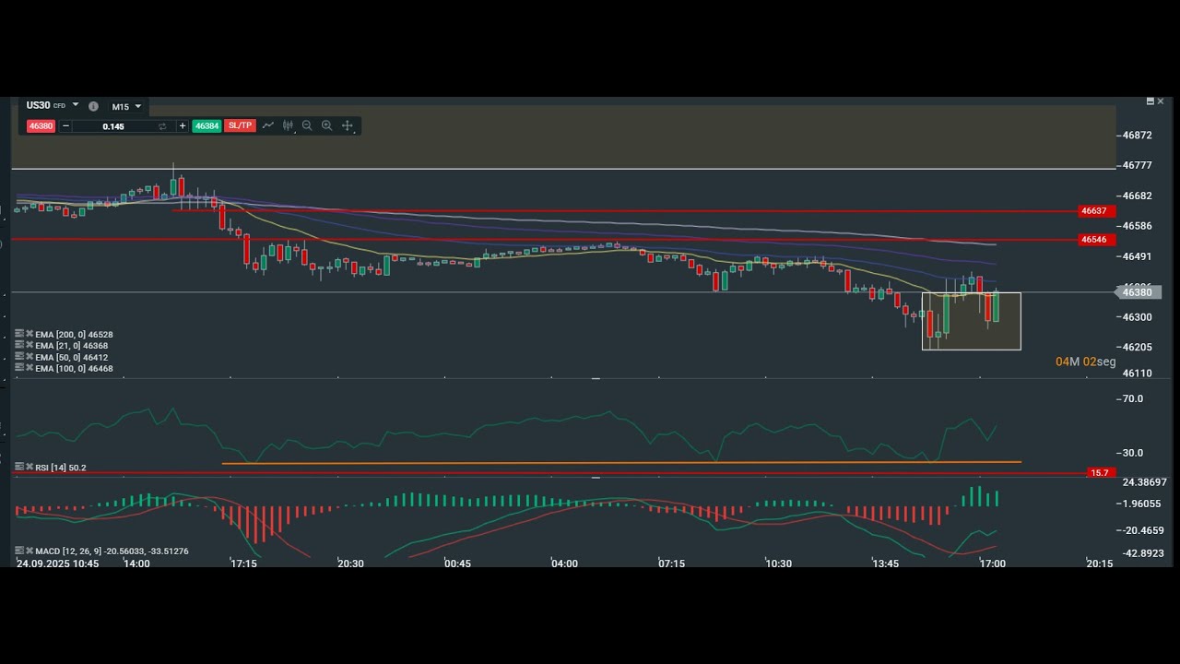Click the 46872 price axis value
The width and height of the screenshot is (1180, 664).
(x=1138, y=135)
